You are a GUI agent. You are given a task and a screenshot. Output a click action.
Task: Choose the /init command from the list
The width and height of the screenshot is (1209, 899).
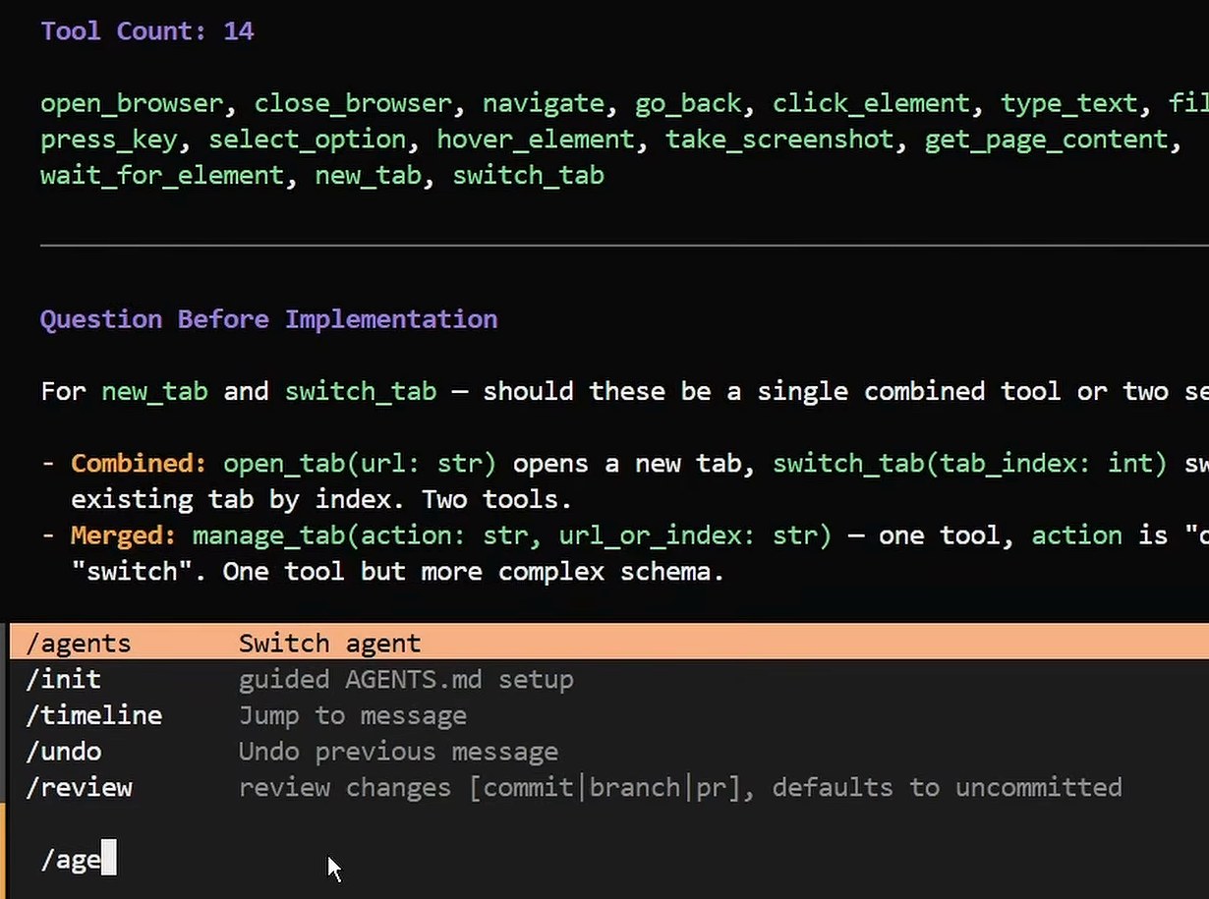pos(609,680)
